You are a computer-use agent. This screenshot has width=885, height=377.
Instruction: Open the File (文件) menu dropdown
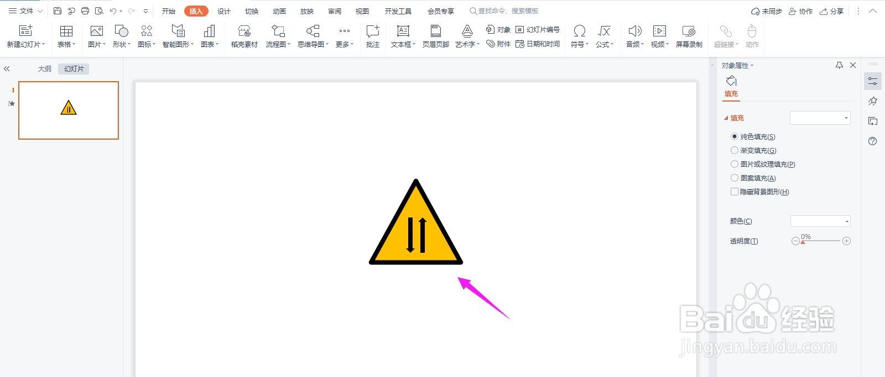pyautogui.click(x=25, y=11)
